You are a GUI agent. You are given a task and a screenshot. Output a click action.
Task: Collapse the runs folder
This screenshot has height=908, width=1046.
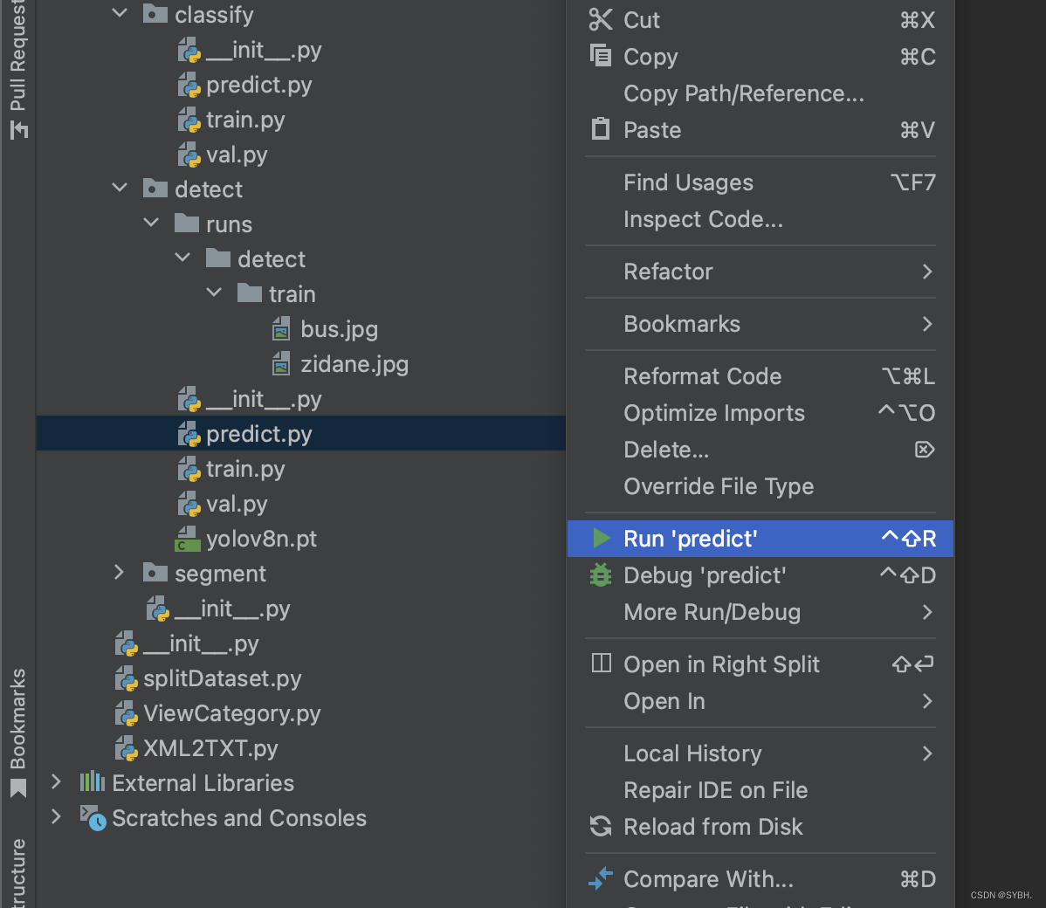(152, 224)
